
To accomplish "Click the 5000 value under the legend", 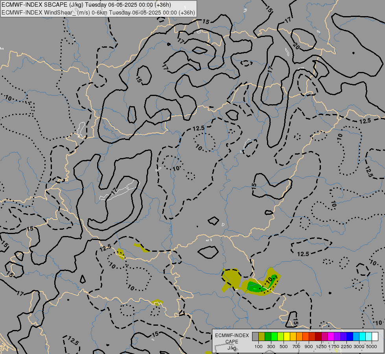I will click(x=372, y=347).
